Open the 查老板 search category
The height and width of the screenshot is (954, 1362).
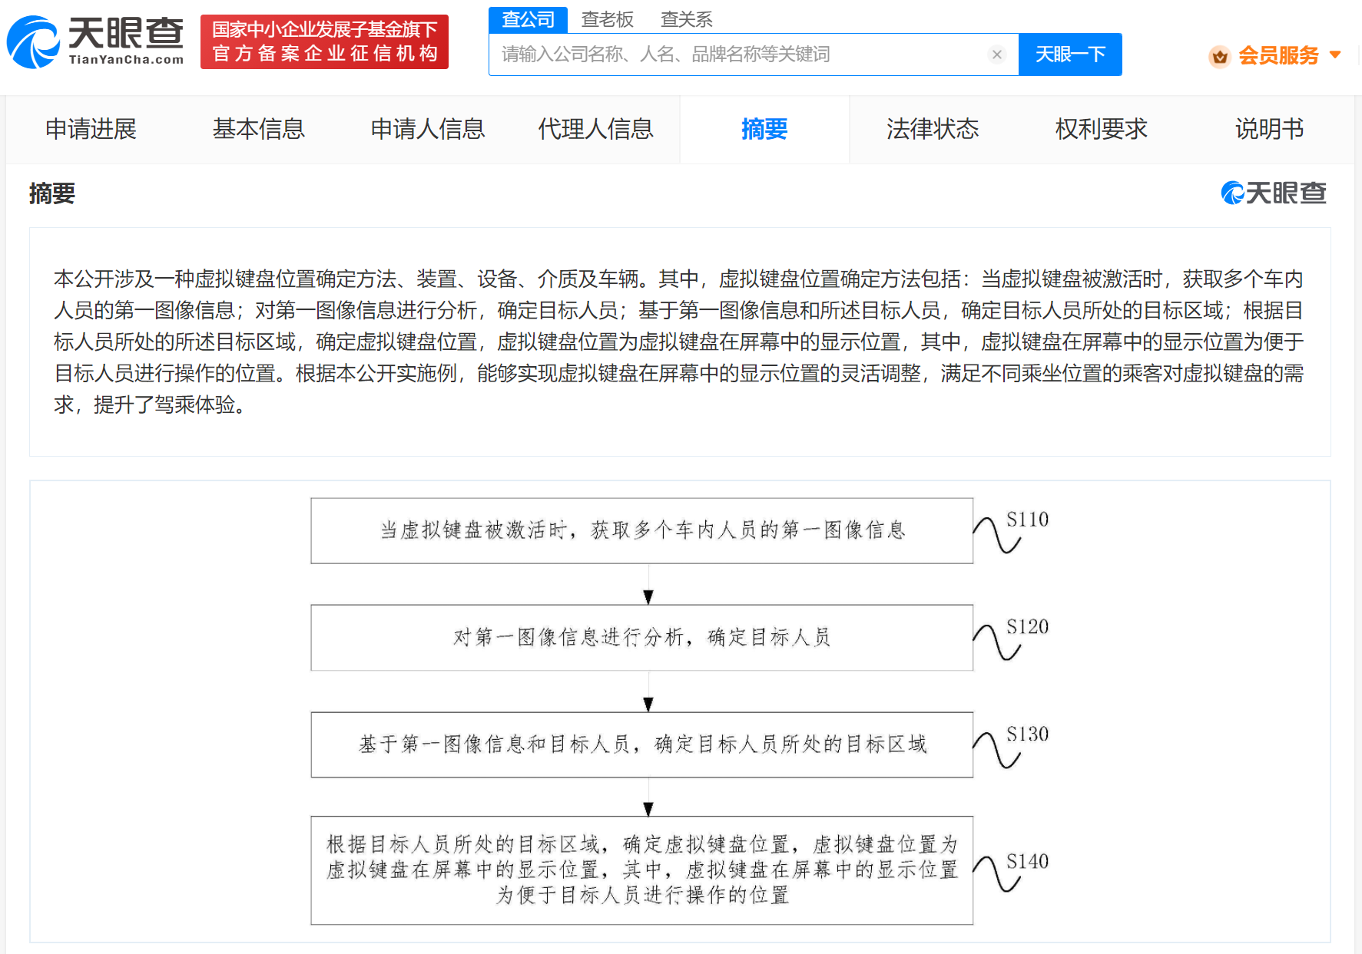pyautogui.click(x=607, y=19)
